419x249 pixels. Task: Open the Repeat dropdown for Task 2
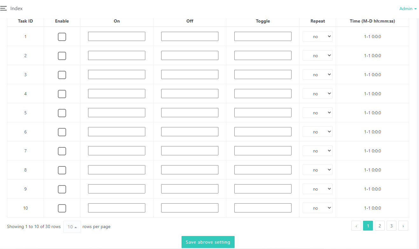(317, 56)
